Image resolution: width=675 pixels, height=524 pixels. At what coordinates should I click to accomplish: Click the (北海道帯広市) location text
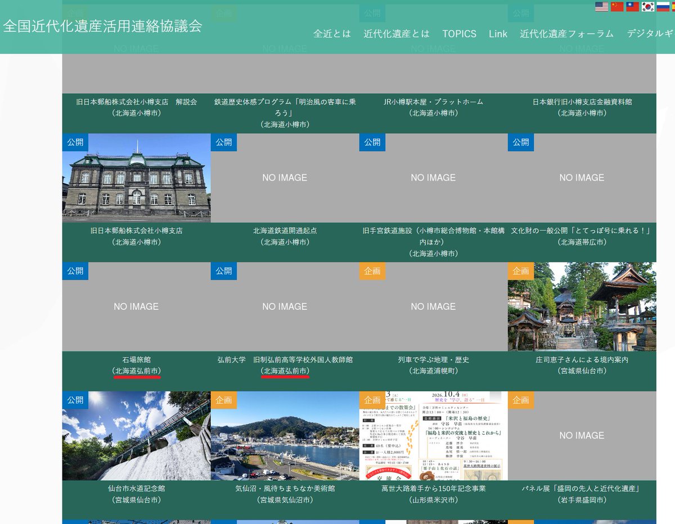tap(582, 242)
